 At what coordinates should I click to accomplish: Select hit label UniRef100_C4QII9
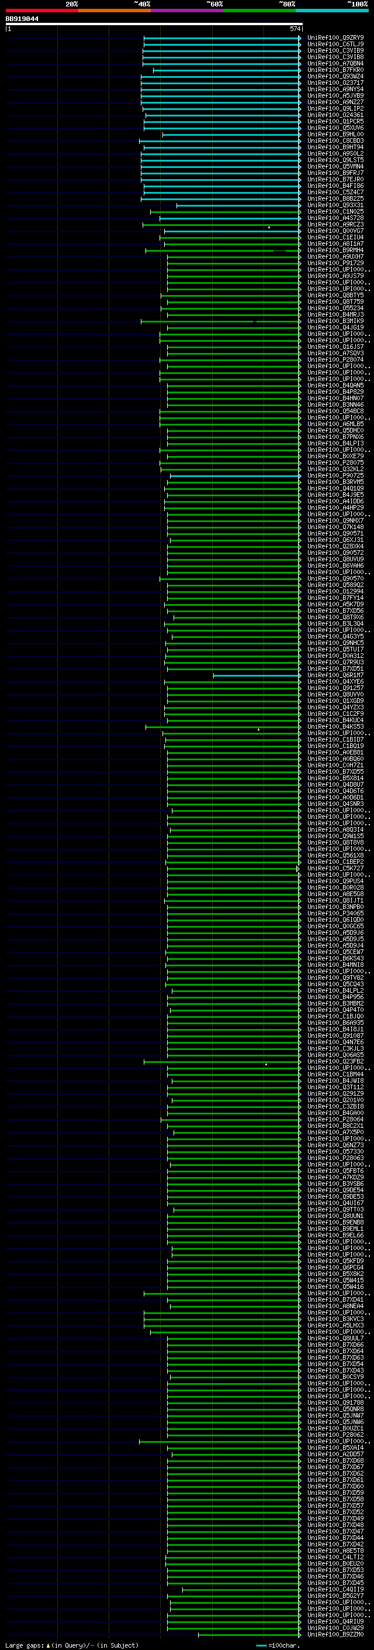(x=335, y=1589)
